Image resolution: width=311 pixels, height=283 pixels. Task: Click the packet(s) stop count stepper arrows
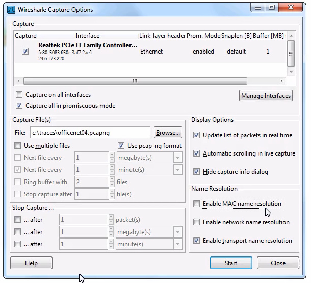(112, 220)
